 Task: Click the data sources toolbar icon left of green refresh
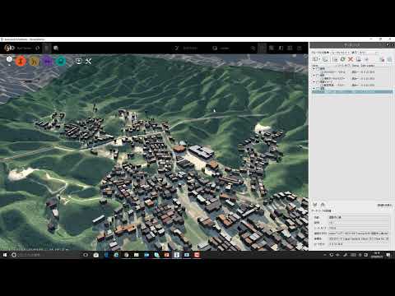pos(335,59)
